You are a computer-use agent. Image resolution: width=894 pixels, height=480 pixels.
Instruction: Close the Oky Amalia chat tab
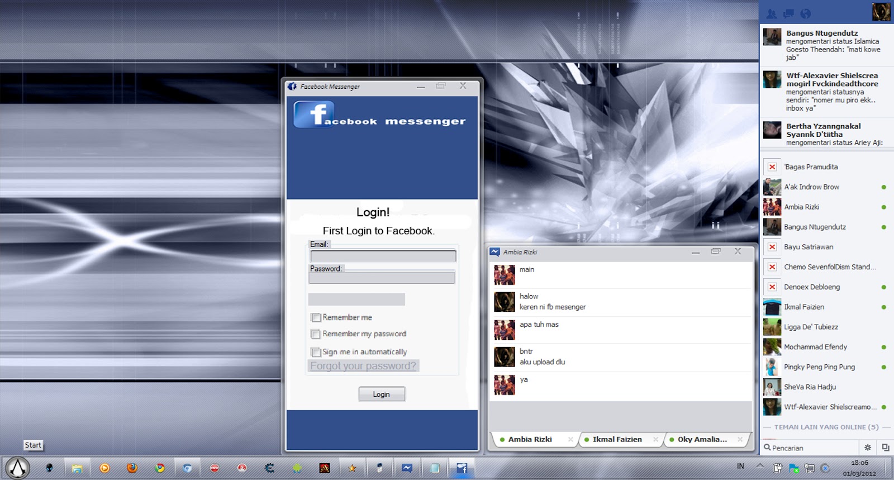[740, 439]
